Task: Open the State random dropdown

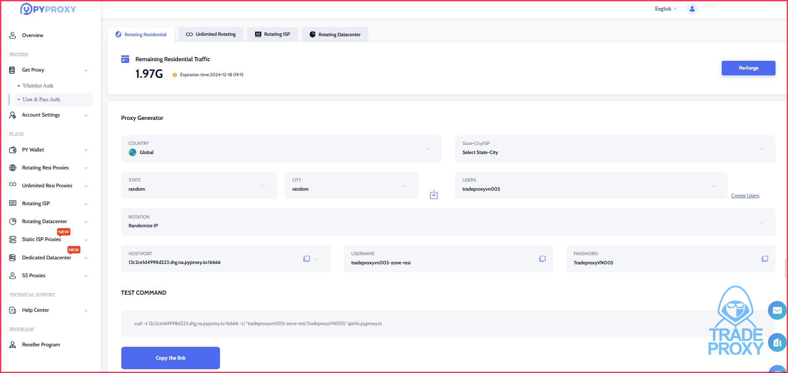Action: 199,185
